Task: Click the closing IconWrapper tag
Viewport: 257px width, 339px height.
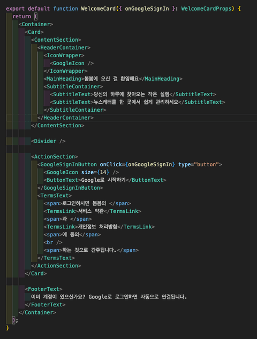Action: (65, 71)
